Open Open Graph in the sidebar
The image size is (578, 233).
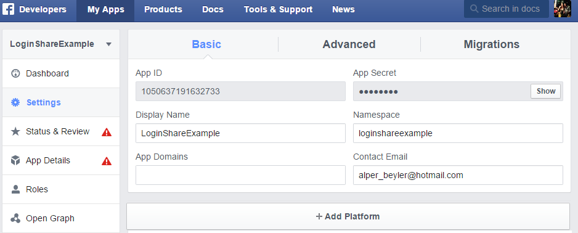61,218
